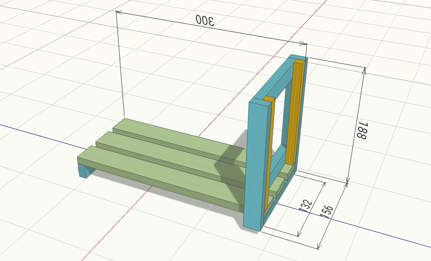Click the rear blue vertical post
The image size is (431, 261).
point(302,114)
